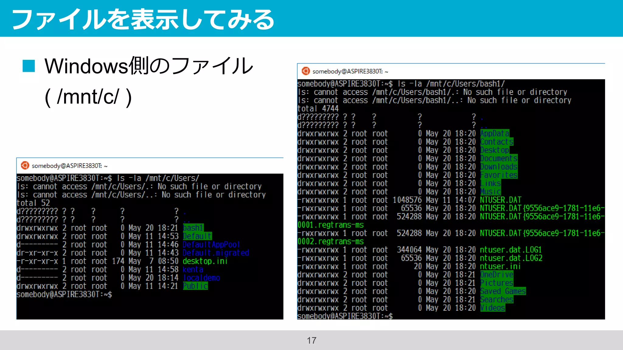This screenshot has height=350, width=623.
Task: Select the Music directory entry
Action: [490, 192]
